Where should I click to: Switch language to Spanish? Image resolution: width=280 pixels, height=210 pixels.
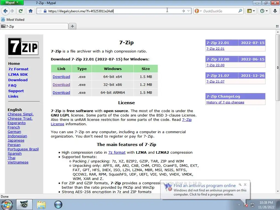(15, 154)
